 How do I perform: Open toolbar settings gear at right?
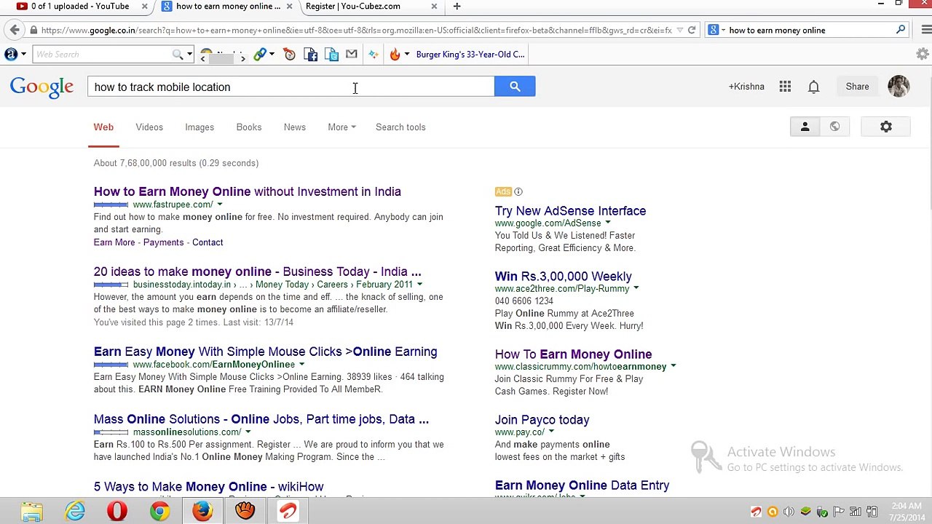click(x=923, y=55)
